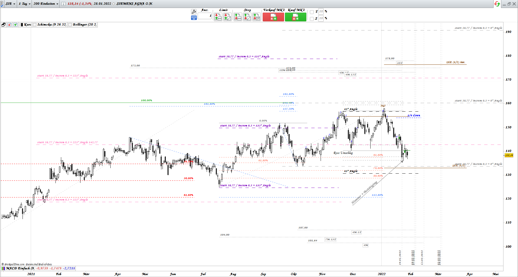The width and height of the screenshot is (518, 277).
Task: Click the "3XZ (1/2) inv." label
Action: click(456, 62)
